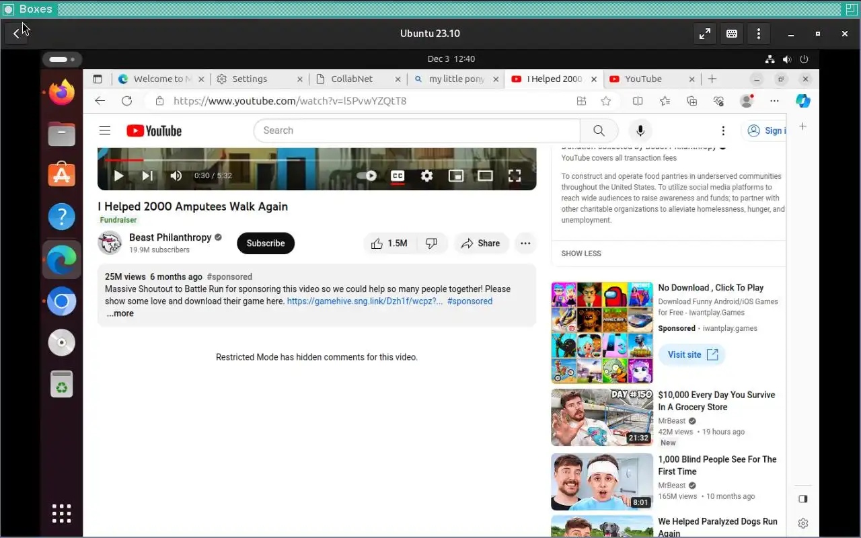This screenshot has width=861, height=538.
Task: Mute the video volume icon
Action: pyautogui.click(x=176, y=176)
